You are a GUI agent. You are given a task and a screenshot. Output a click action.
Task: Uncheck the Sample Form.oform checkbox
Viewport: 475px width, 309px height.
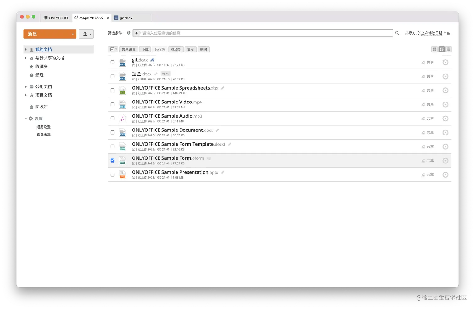pyautogui.click(x=112, y=161)
